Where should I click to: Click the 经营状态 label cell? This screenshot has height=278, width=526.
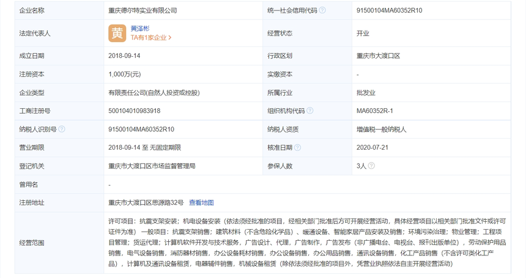pos(307,33)
